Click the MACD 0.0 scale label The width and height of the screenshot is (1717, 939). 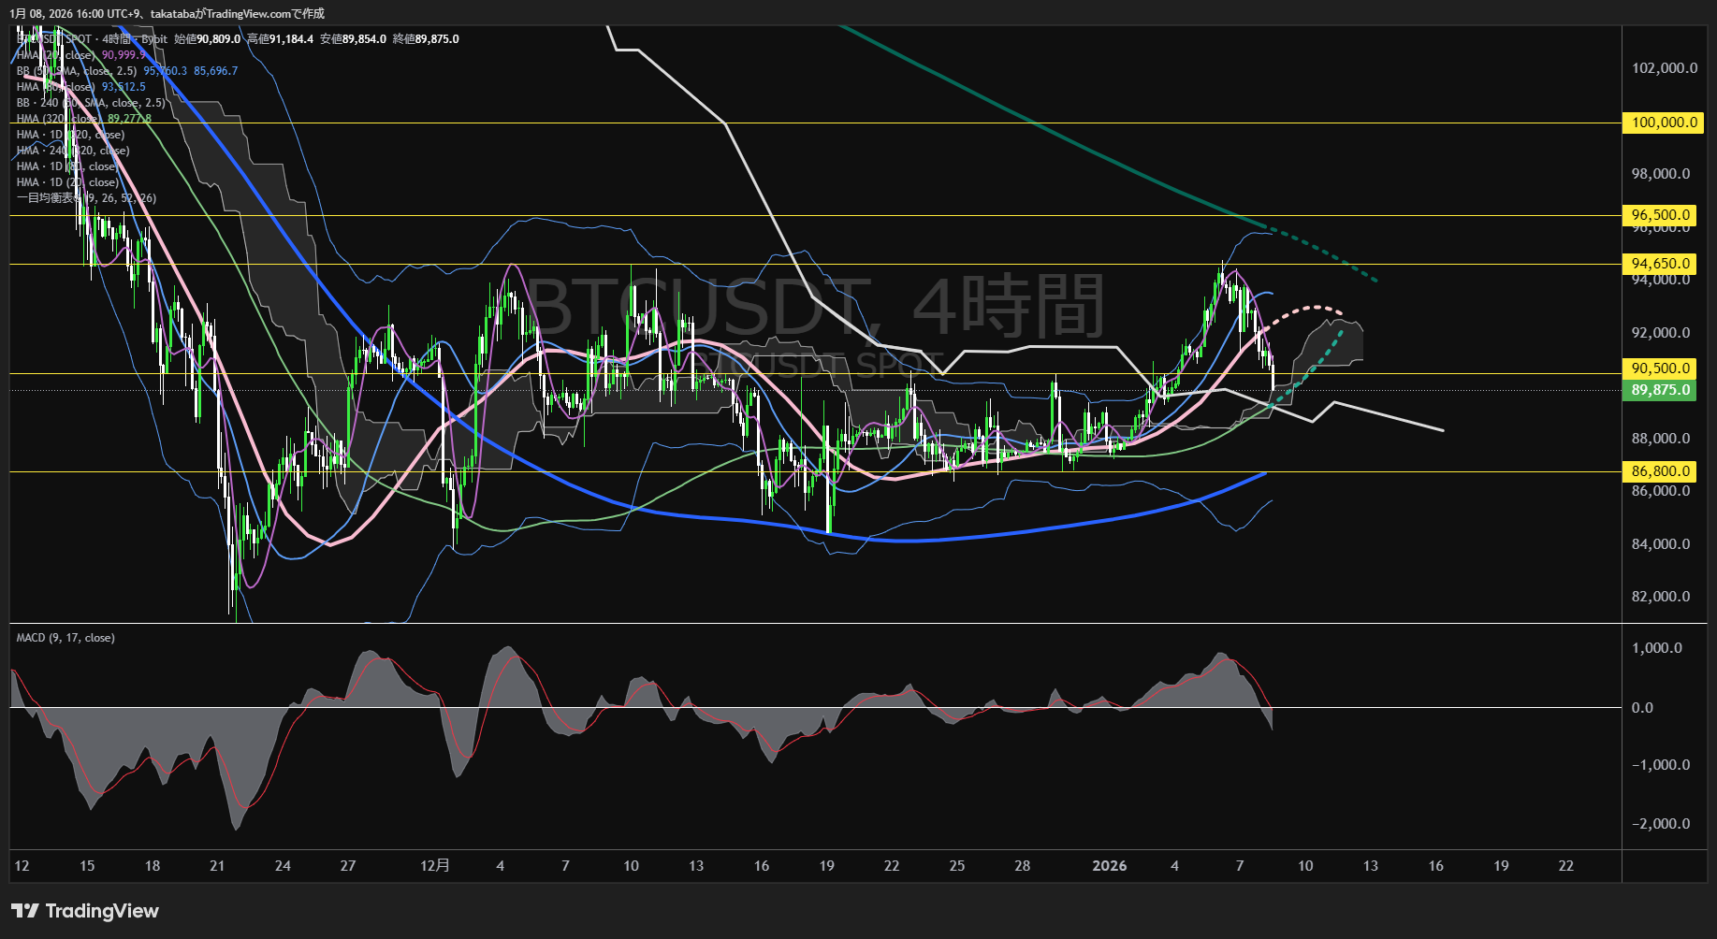click(x=1642, y=708)
